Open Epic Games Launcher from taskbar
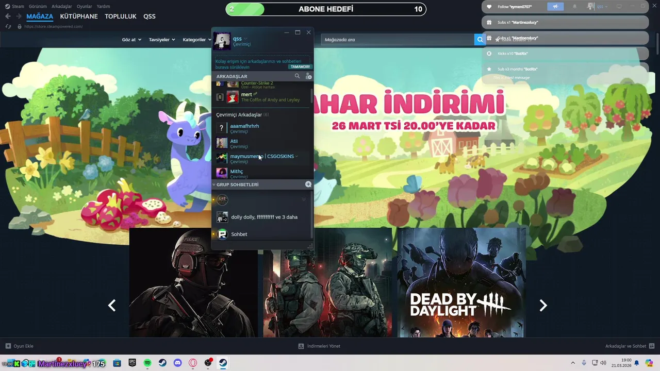 133,363
